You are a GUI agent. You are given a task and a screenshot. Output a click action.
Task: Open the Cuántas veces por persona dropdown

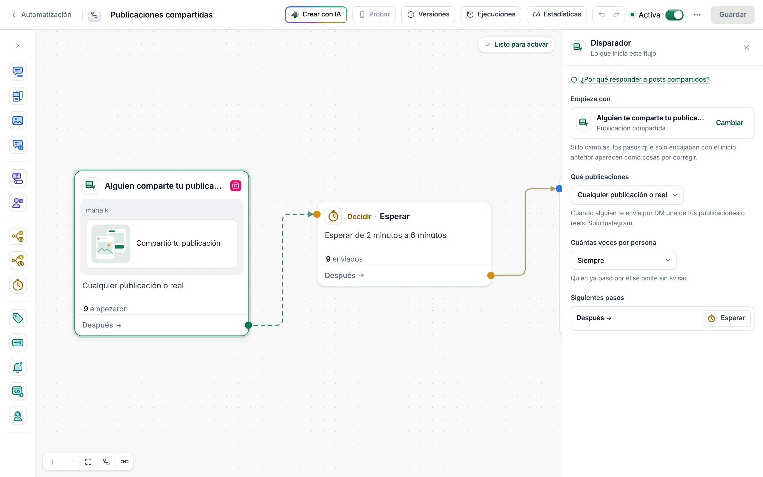623,260
